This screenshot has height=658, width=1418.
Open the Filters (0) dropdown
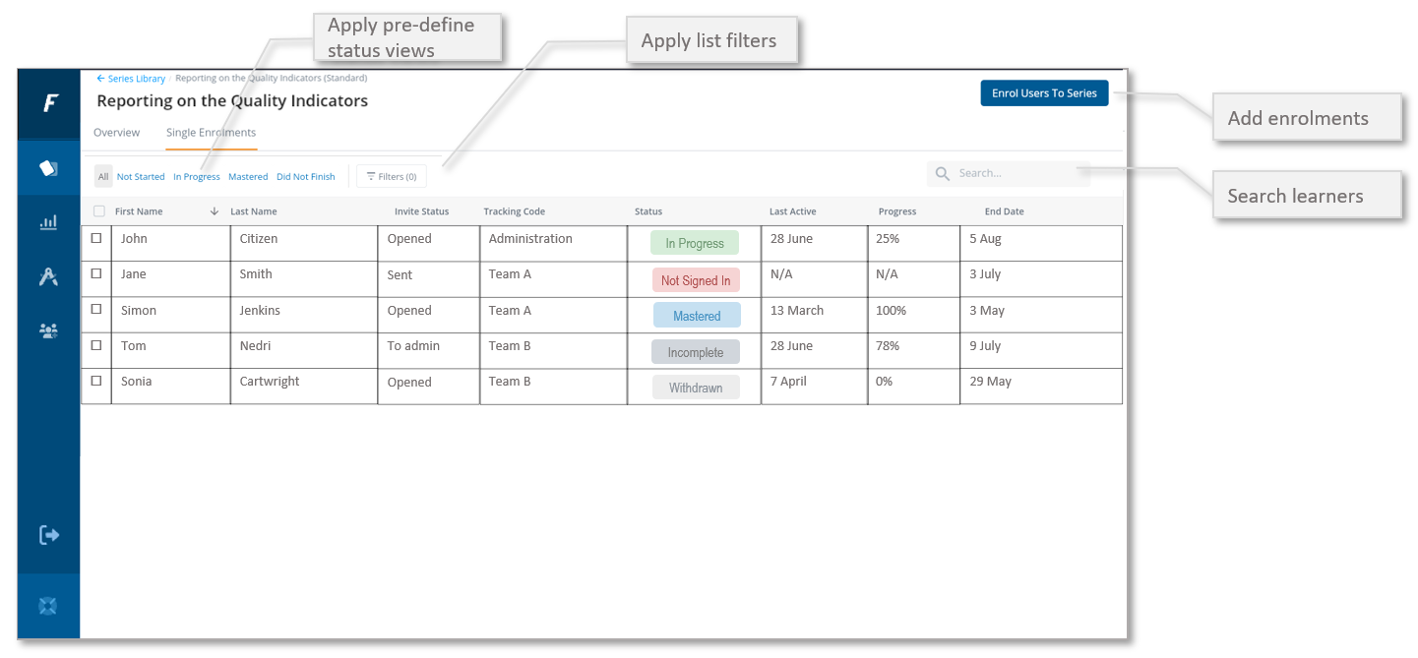pos(392,177)
